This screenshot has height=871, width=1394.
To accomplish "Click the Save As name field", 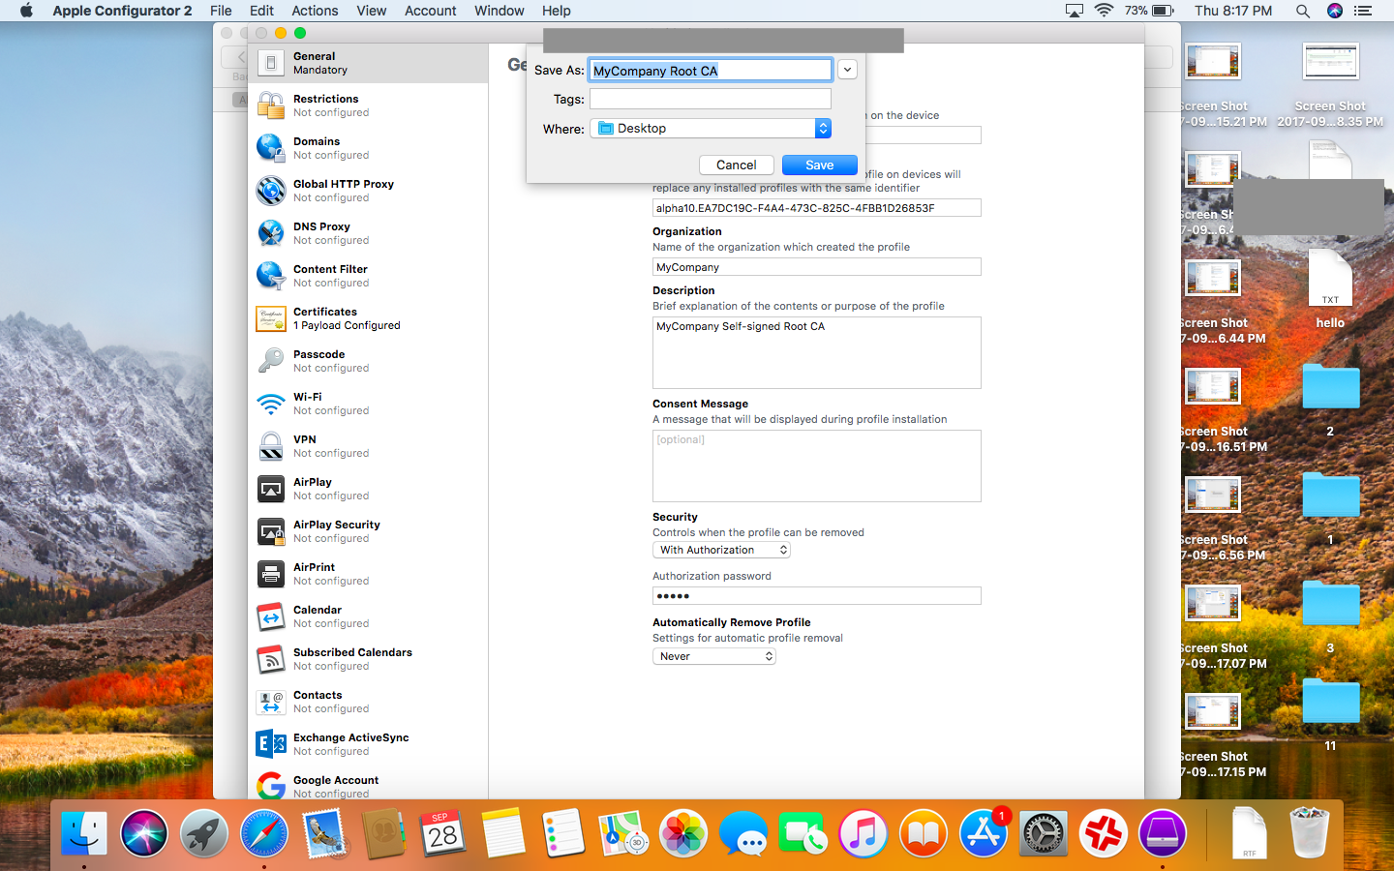I will coord(711,70).
